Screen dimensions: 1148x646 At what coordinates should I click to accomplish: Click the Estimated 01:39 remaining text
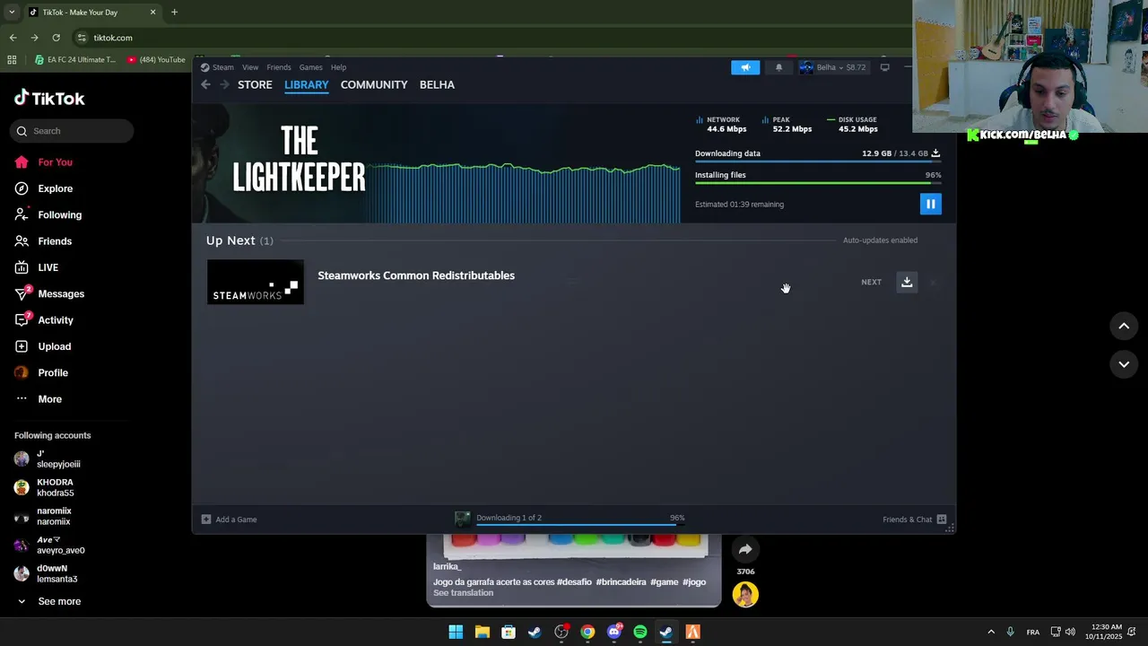coord(739,205)
